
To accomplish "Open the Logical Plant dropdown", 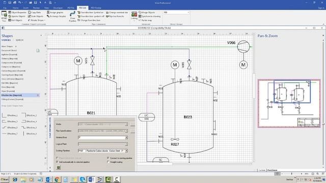I will [x=126, y=144].
